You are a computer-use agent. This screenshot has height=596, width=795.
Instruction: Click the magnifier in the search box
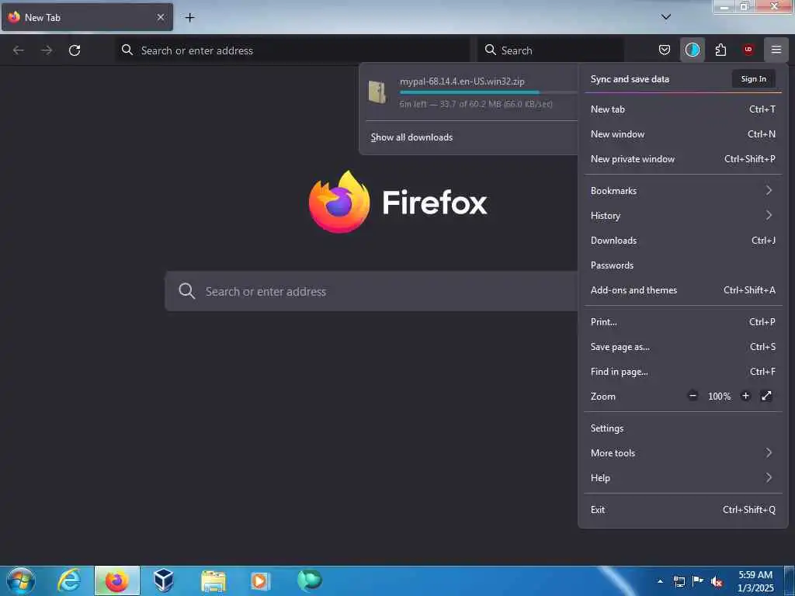point(491,50)
